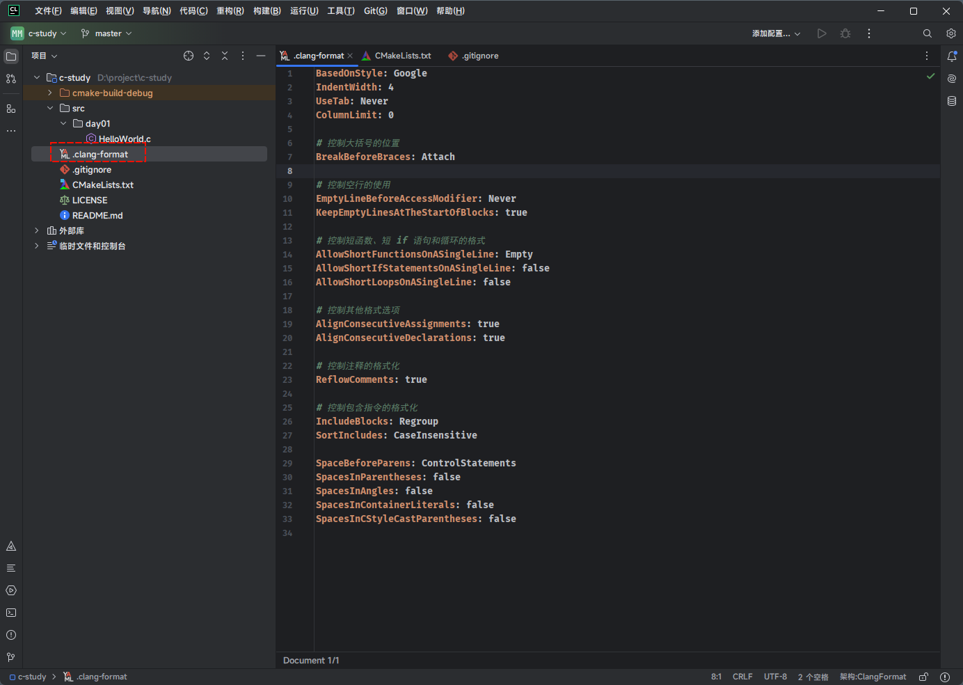This screenshot has width=963, height=685.
Task: Click the CRLF line separator button
Action: (742, 677)
